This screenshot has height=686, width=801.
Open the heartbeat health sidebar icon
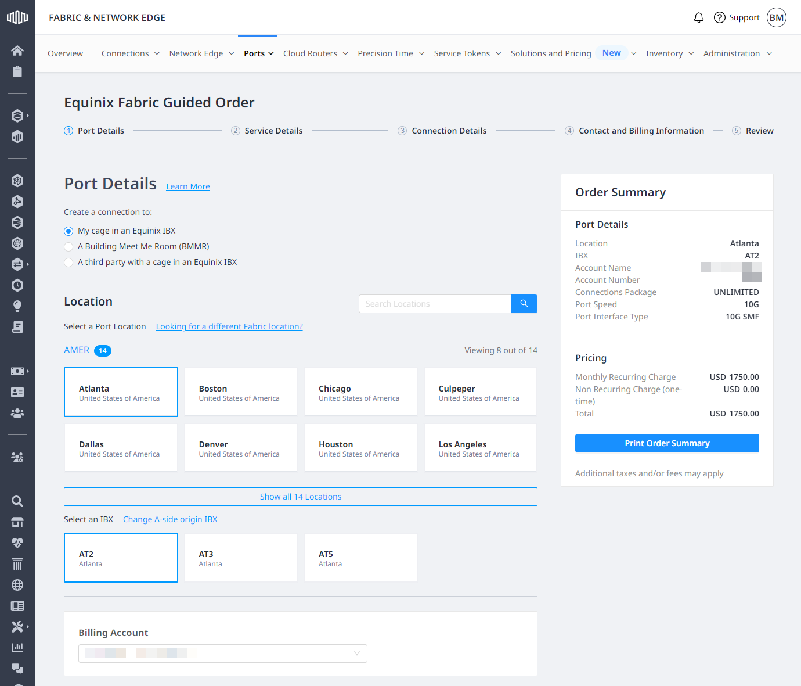(x=17, y=543)
